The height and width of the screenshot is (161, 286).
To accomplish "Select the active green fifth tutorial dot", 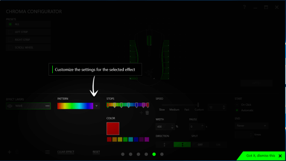I will (x=154, y=154).
